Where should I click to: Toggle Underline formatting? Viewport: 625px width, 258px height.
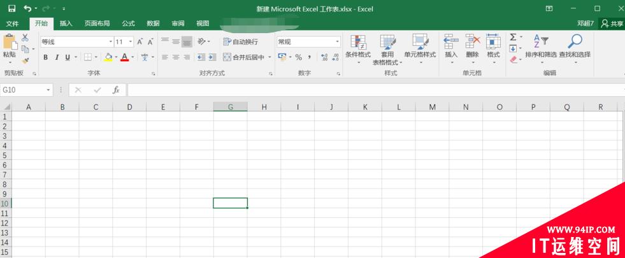coord(68,57)
